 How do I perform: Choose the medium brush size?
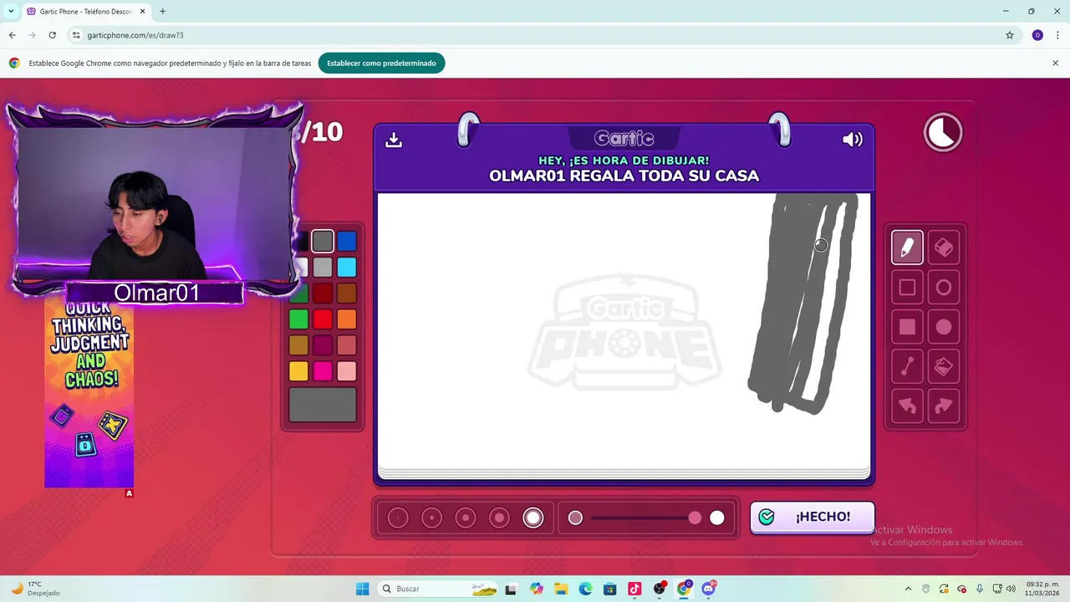pyautogui.click(x=466, y=518)
